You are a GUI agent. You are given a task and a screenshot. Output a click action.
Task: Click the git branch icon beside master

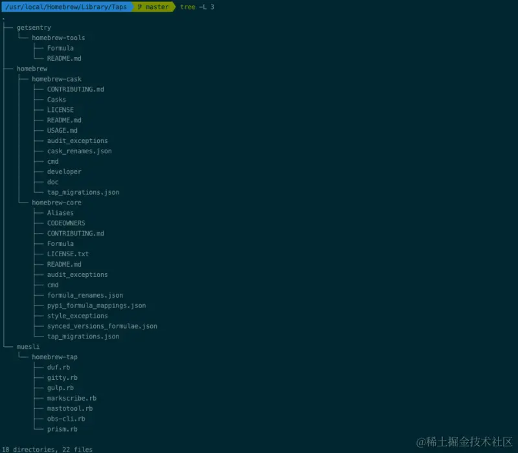(140, 7)
